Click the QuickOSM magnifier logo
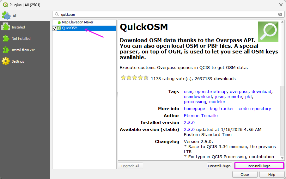The image size is (286, 179). pyautogui.click(x=268, y=32)
